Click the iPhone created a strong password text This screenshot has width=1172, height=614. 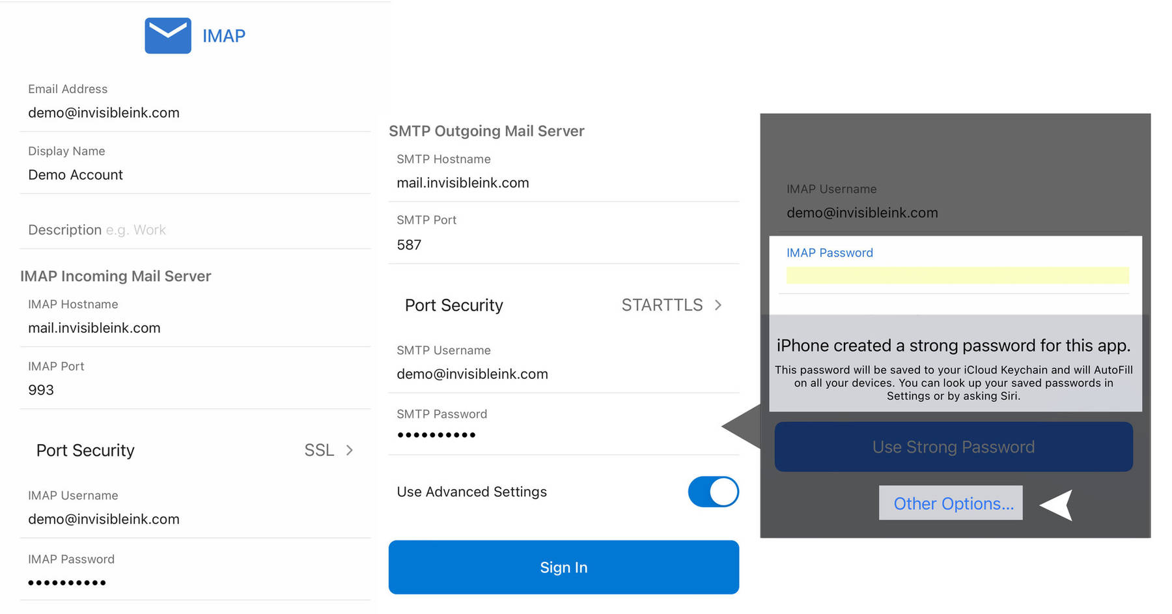click(953, 345)
